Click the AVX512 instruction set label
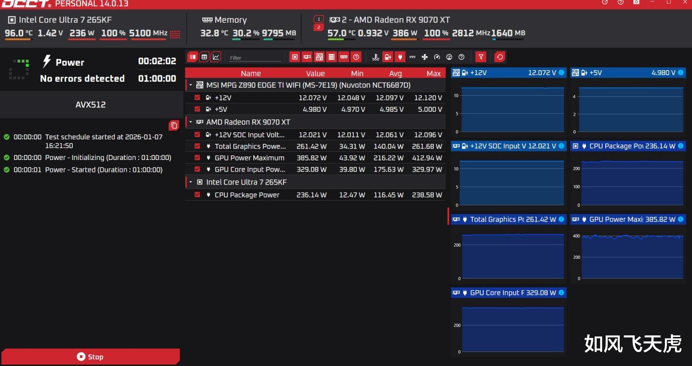 point(90,105)
